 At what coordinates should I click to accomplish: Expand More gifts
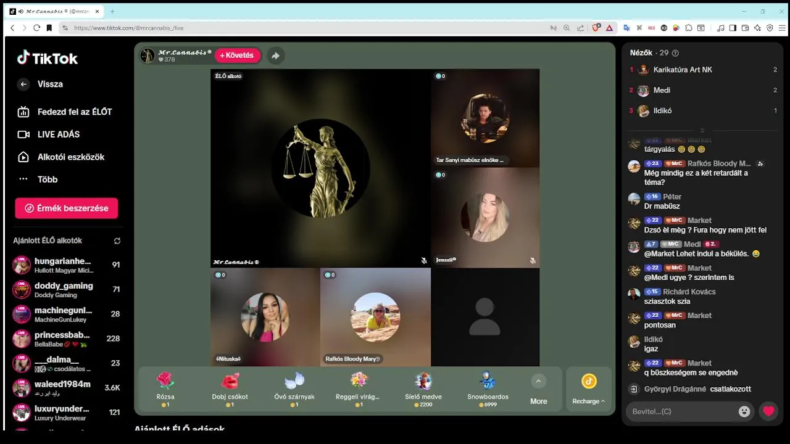[x=538, y=390]
